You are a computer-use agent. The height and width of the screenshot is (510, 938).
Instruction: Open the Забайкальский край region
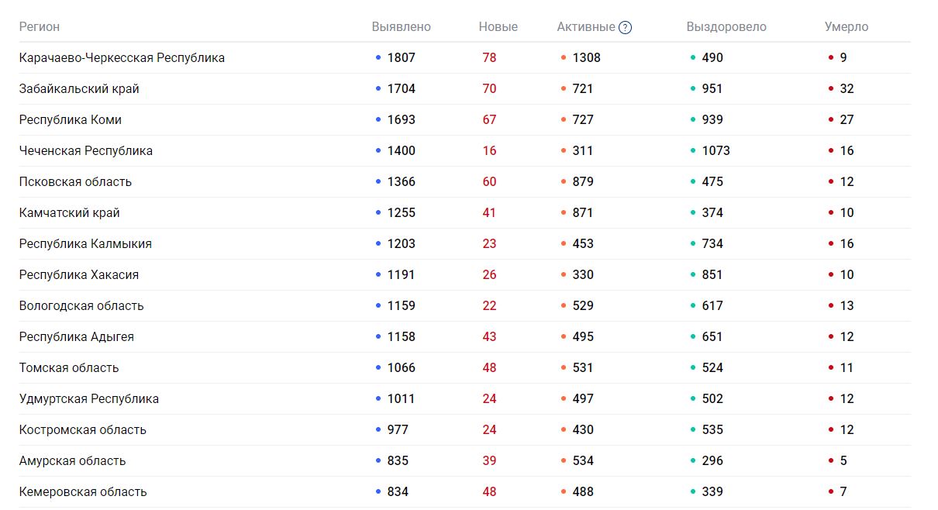click(79, 89)
